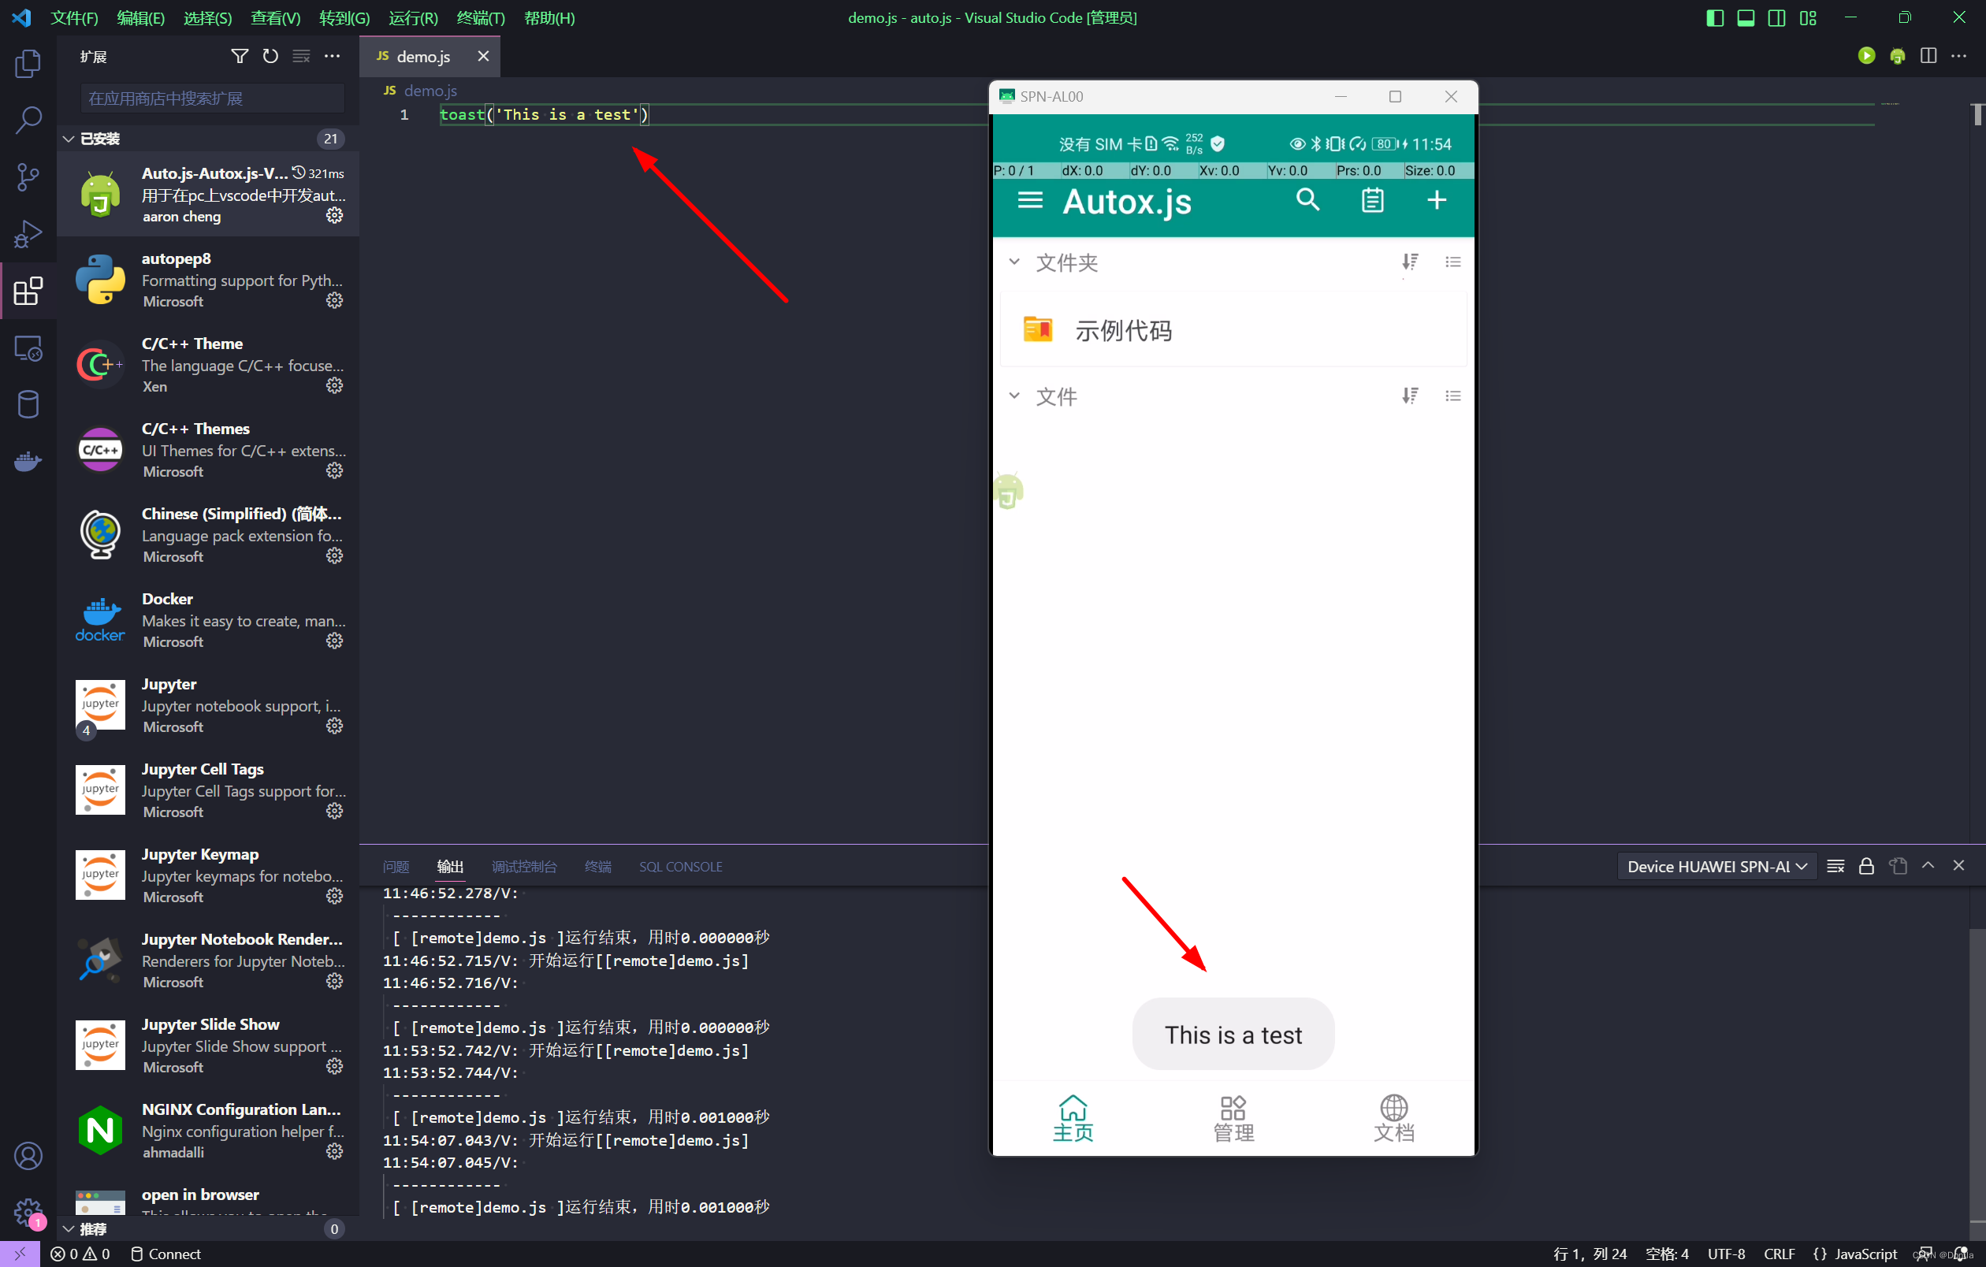This screenshot has height=1267, width=1986.
Task: Refresh the extensions list
Action: pyautogui.click(x=270, y=56)
